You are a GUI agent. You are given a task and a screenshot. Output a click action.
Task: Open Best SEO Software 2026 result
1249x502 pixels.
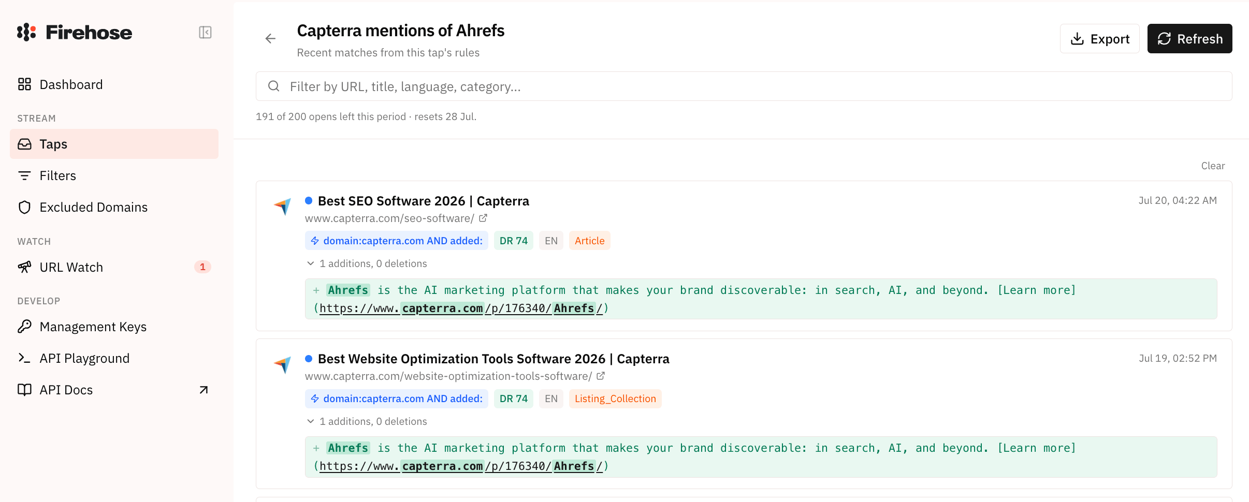point(424,201)
